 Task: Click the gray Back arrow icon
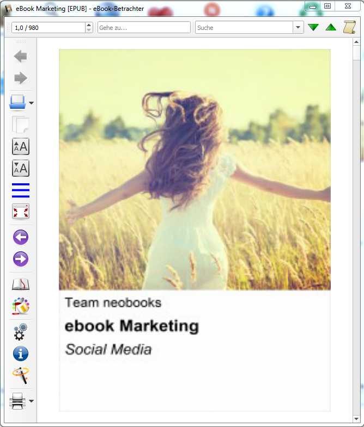pos(20,56)
